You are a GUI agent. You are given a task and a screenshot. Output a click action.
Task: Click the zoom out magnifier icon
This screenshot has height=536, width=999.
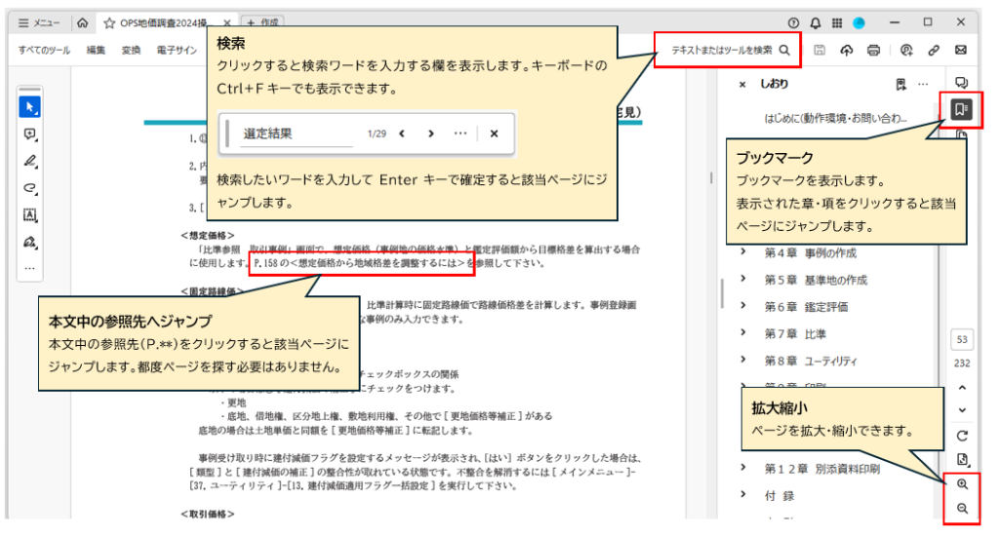[x=962, y=508]
